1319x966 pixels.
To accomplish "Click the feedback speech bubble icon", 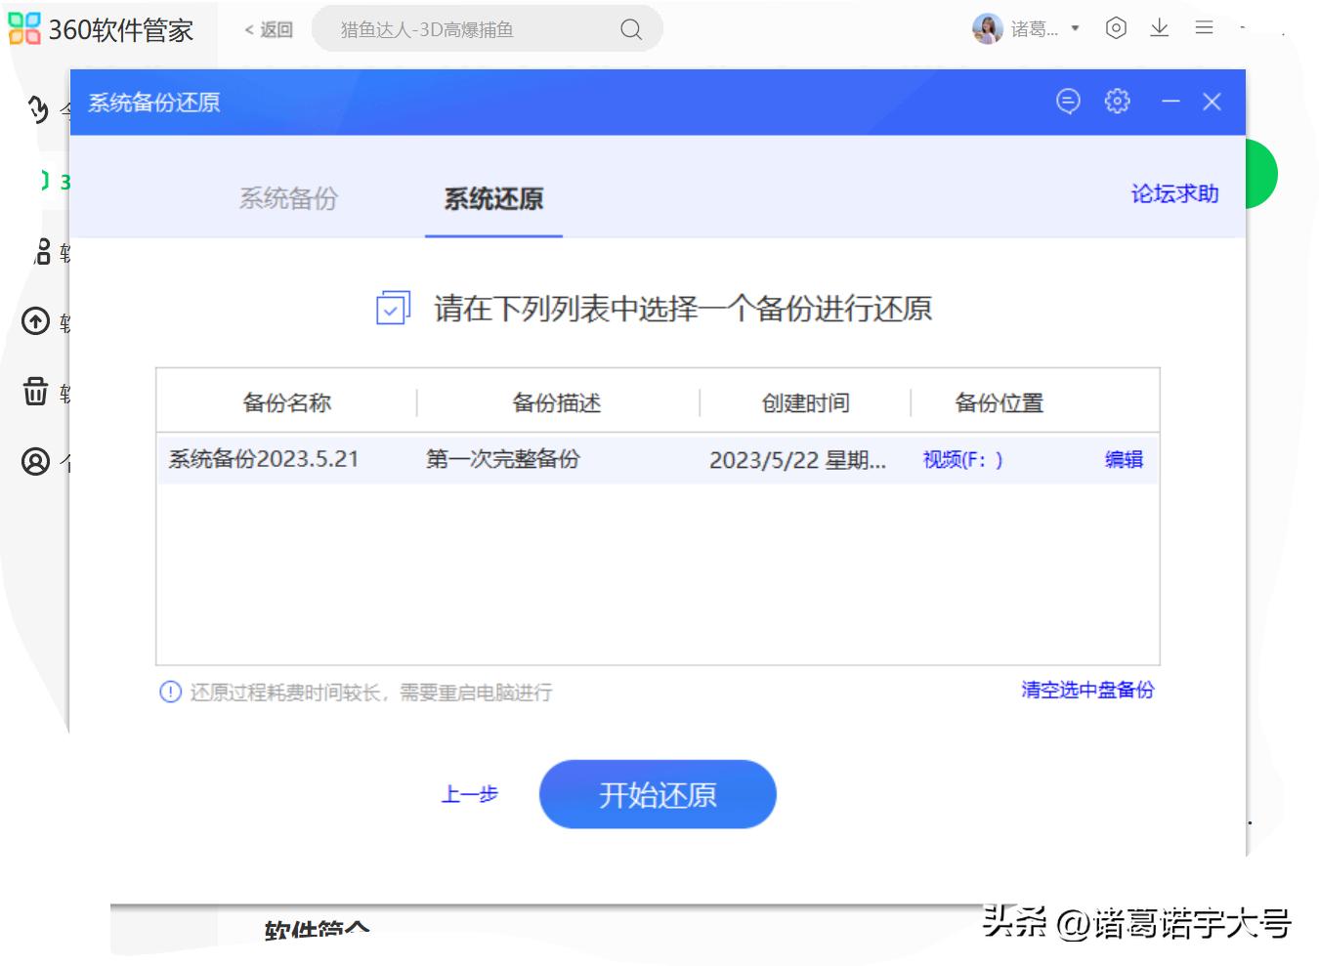I will (1068, 101).
